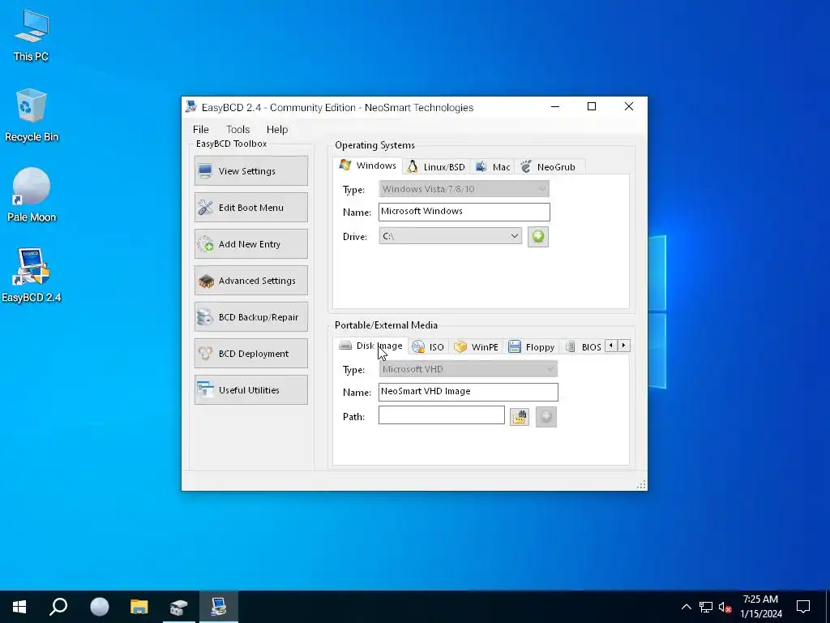Image resolution: width=830 pixels, height=623 pixels.
Task: Show hidden system tray icons
Action: pos(686,607)
